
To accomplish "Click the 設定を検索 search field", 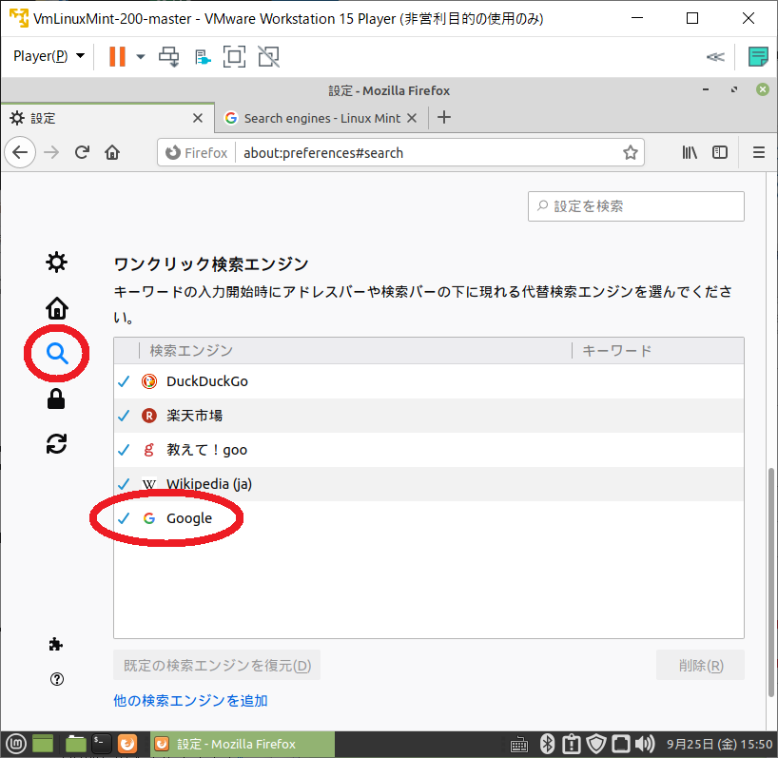I will (636, 205).
